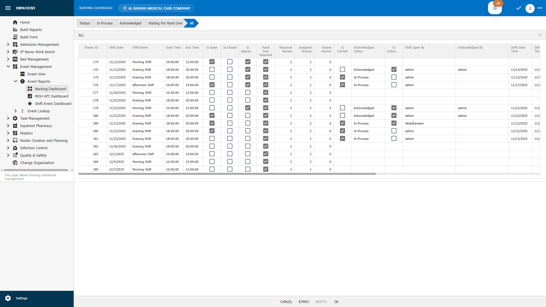Screen dimensions: 546x307
Task: Enable Is Closed for roster 174
Action: coord(230,62)
